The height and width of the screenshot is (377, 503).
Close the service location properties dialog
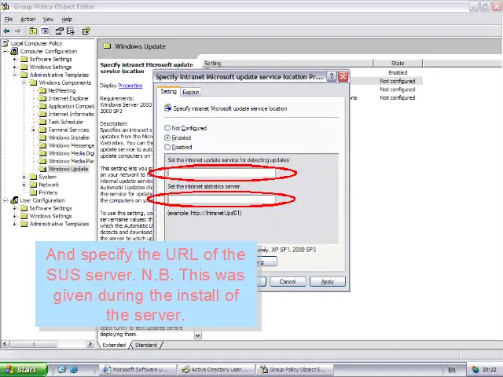343,77
